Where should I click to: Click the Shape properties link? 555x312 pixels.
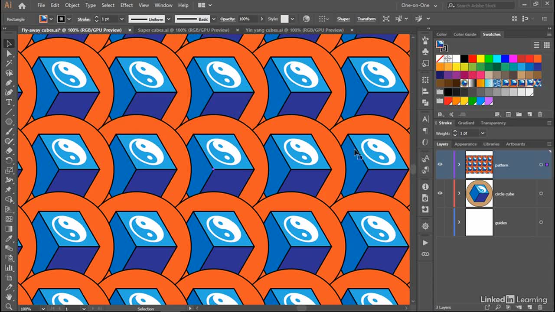343,19
